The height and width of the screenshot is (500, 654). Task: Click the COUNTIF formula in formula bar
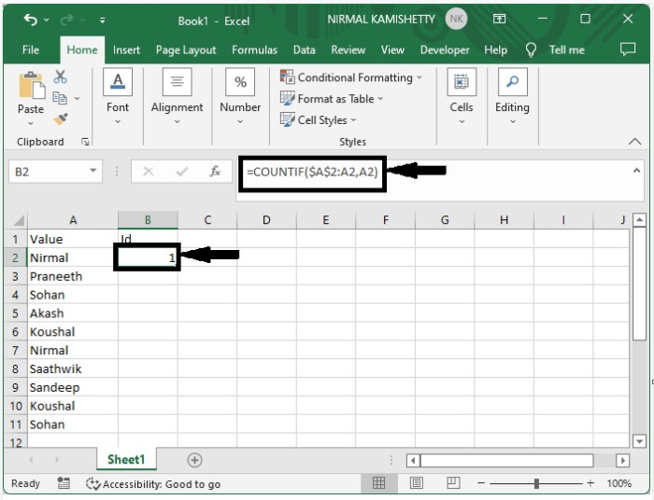coord(312,172)
